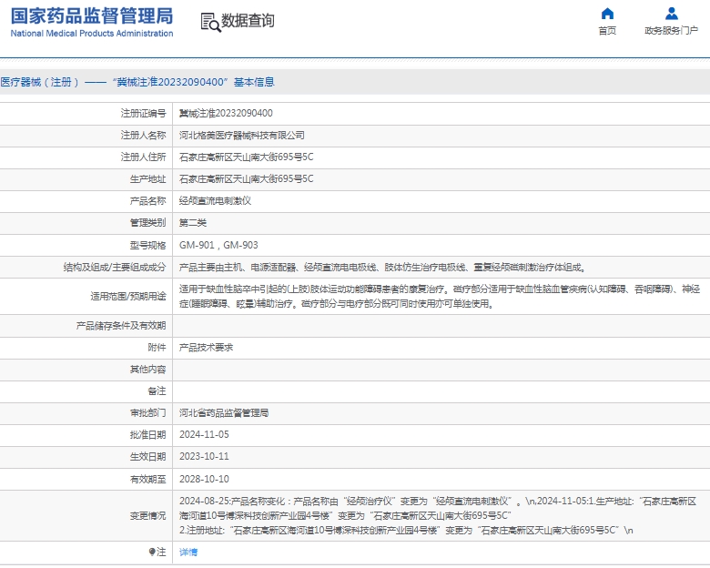Select approval date 2024-11-05

coord(204,435)
